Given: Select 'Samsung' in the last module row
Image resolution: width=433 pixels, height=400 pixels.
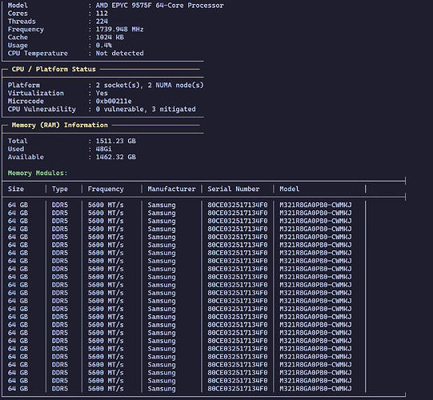Looking at the screenshot, I should tap(162, 389).
